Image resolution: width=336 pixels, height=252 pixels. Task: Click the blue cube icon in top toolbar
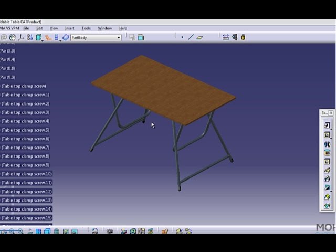point(38,37)
